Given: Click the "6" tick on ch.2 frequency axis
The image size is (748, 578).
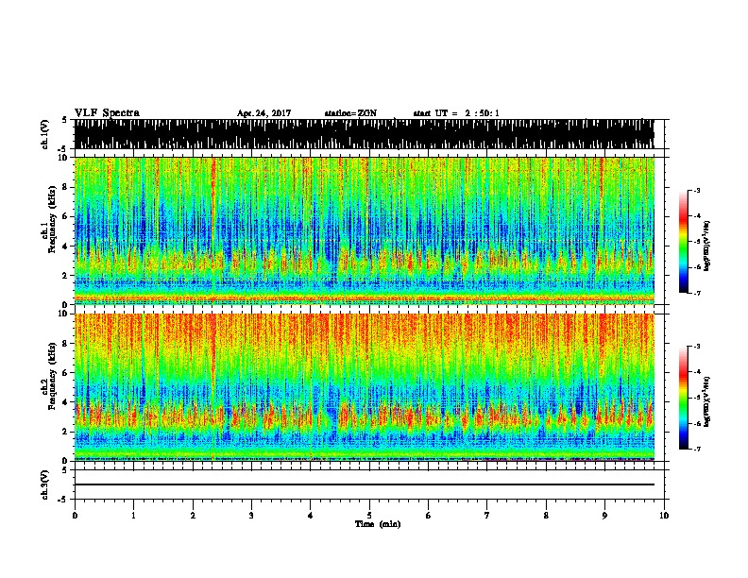Looking at the screenshot, I should [67, 373].
